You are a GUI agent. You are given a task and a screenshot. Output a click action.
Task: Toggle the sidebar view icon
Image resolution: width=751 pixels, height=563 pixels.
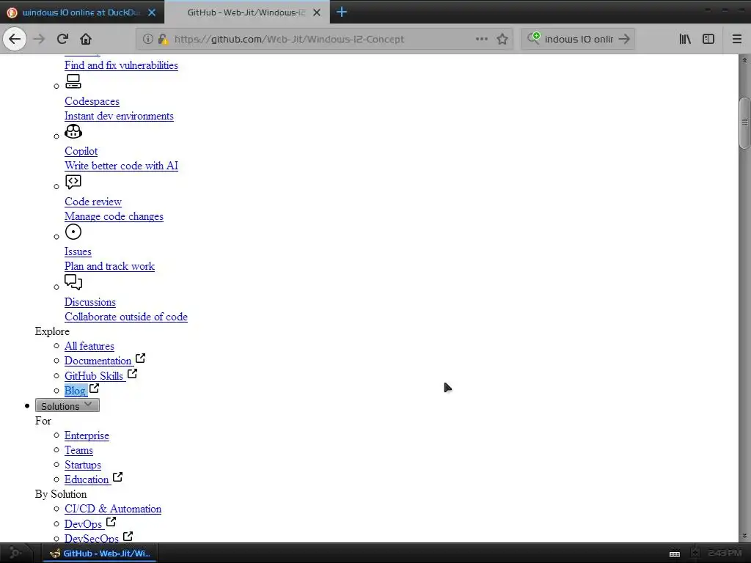click(x=708, y=39)
